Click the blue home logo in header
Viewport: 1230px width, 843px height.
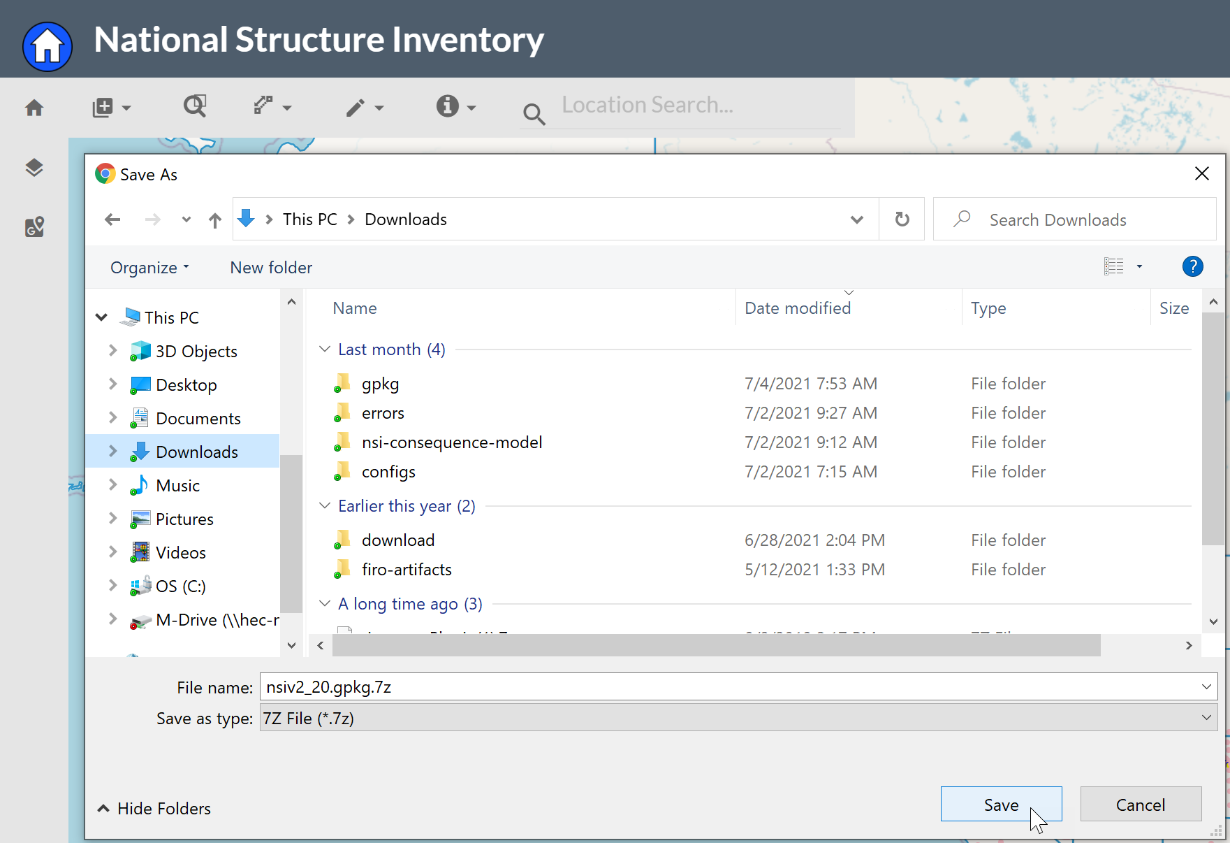pyautogui.click(x=47, y=46)
